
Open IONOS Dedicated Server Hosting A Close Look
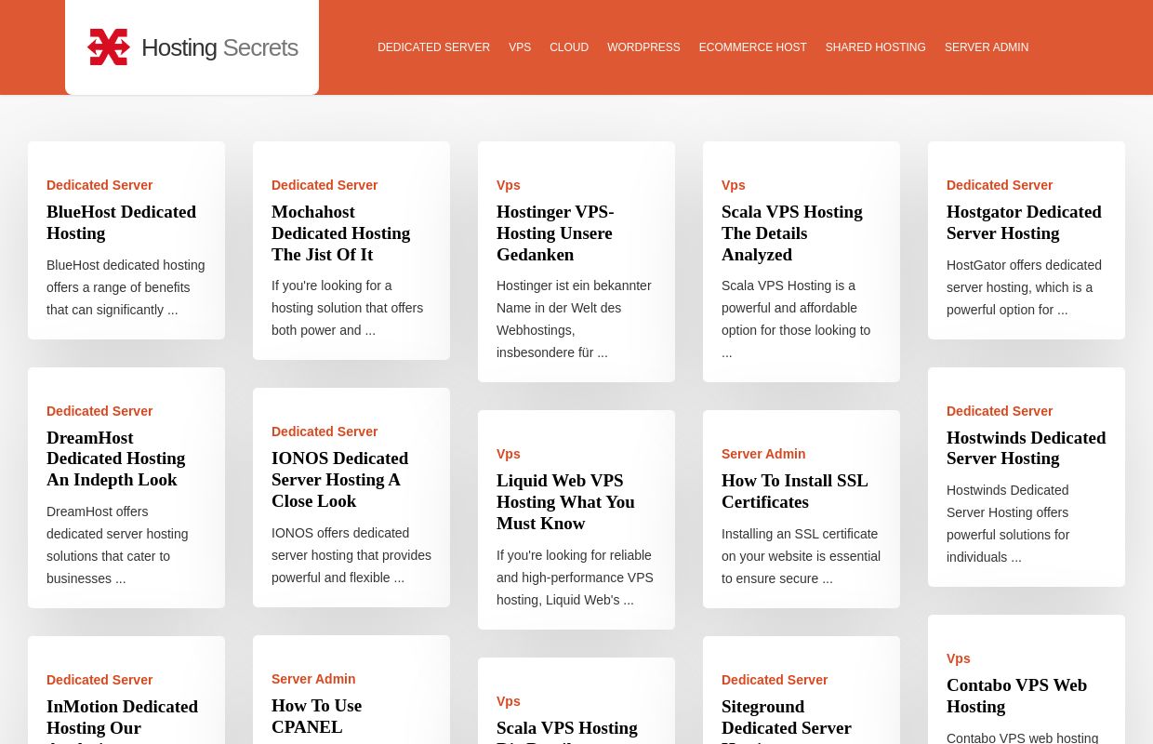point(340,480)
